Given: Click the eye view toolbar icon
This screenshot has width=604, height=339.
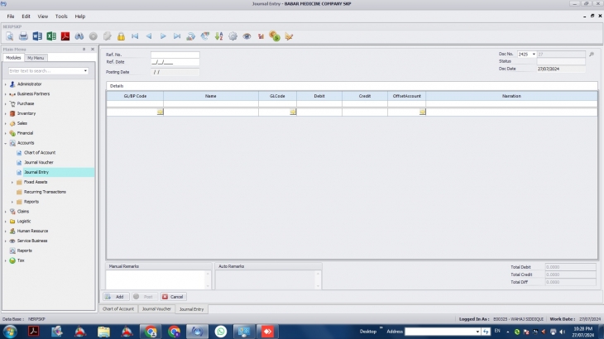Looking at the screenshot, I should click(247, 36).
